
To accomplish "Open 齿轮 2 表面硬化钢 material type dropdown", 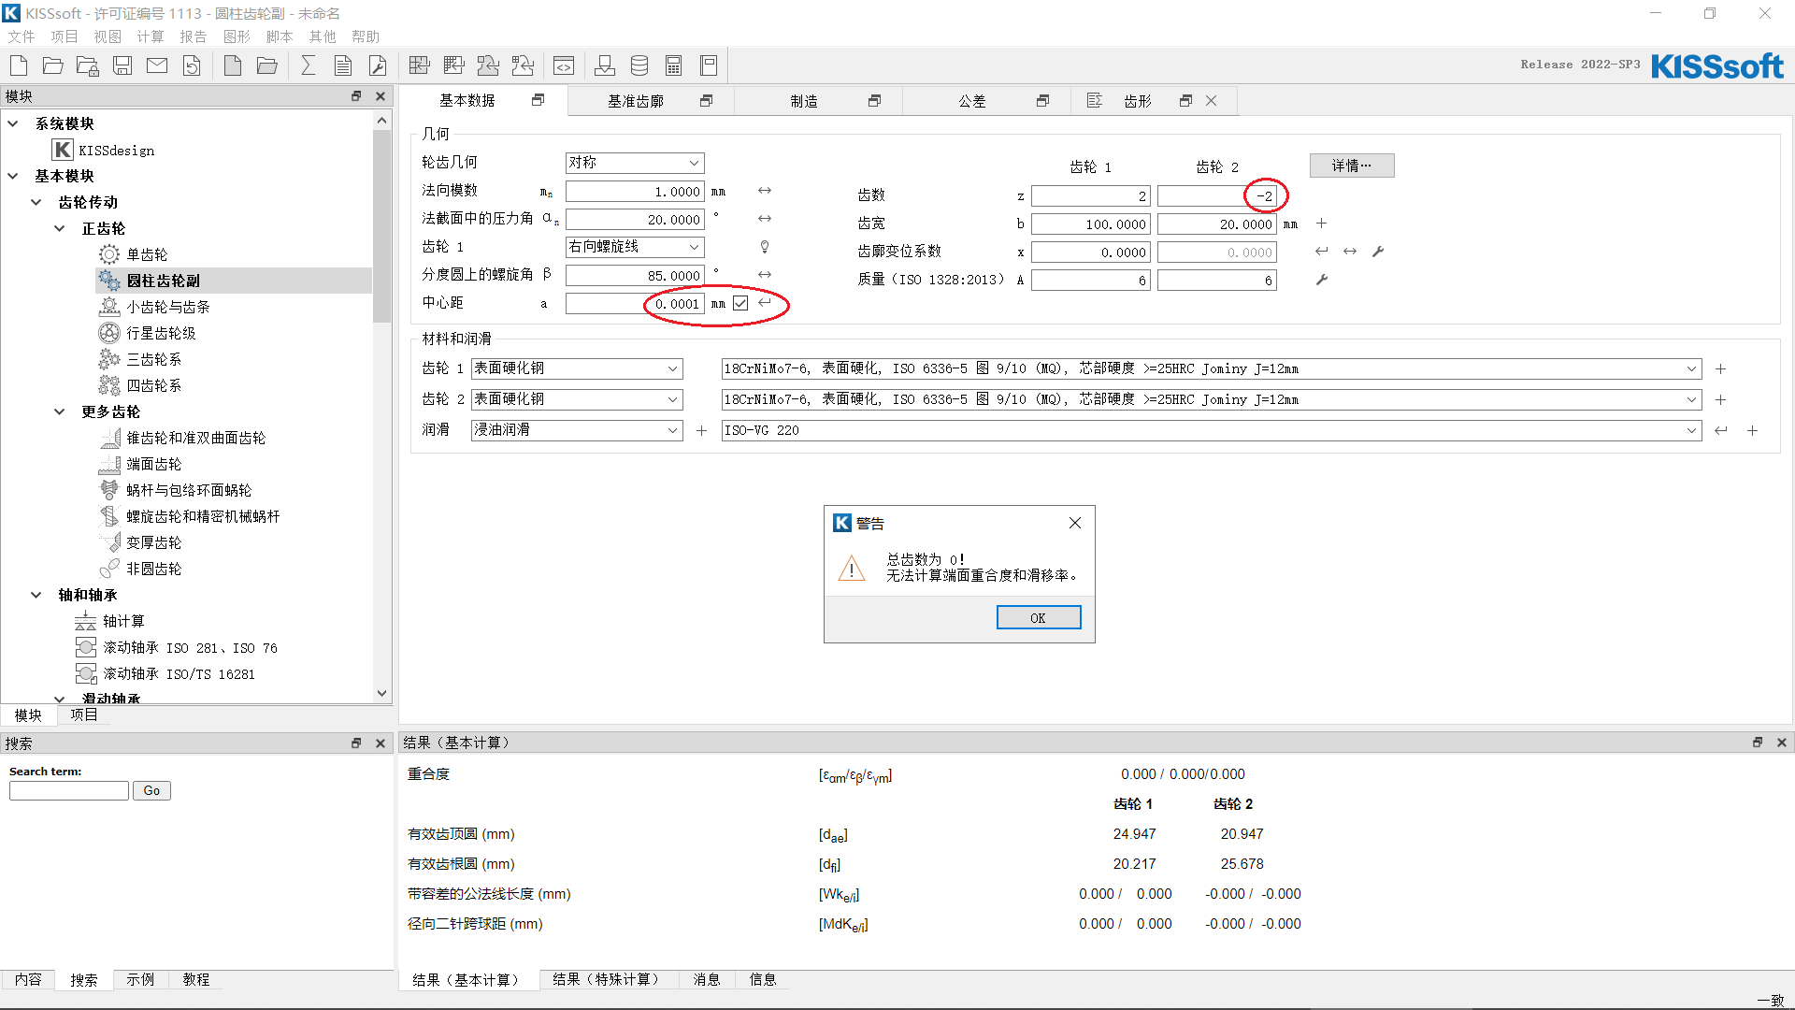I will tap(577, 399).
